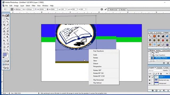Select the Path Selection arrow tool

[4, 41]
